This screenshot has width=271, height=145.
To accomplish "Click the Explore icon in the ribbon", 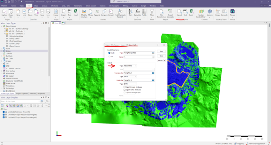I will [x=4, y=11].
